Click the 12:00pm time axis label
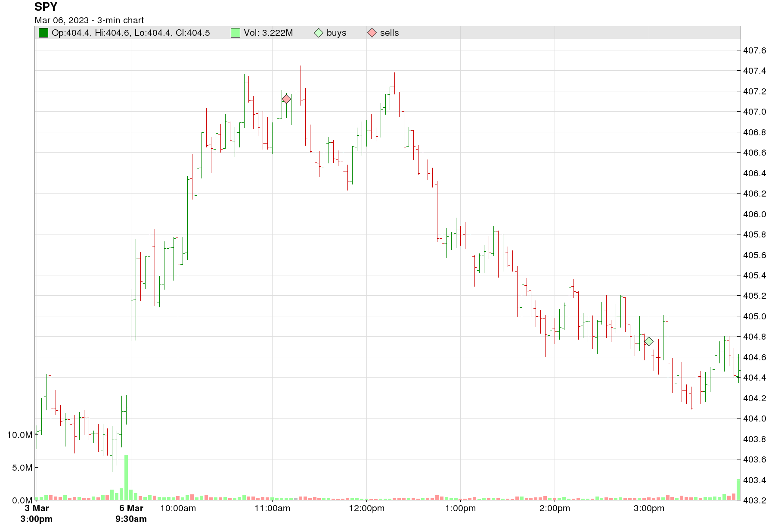 (x=366, y=508)
